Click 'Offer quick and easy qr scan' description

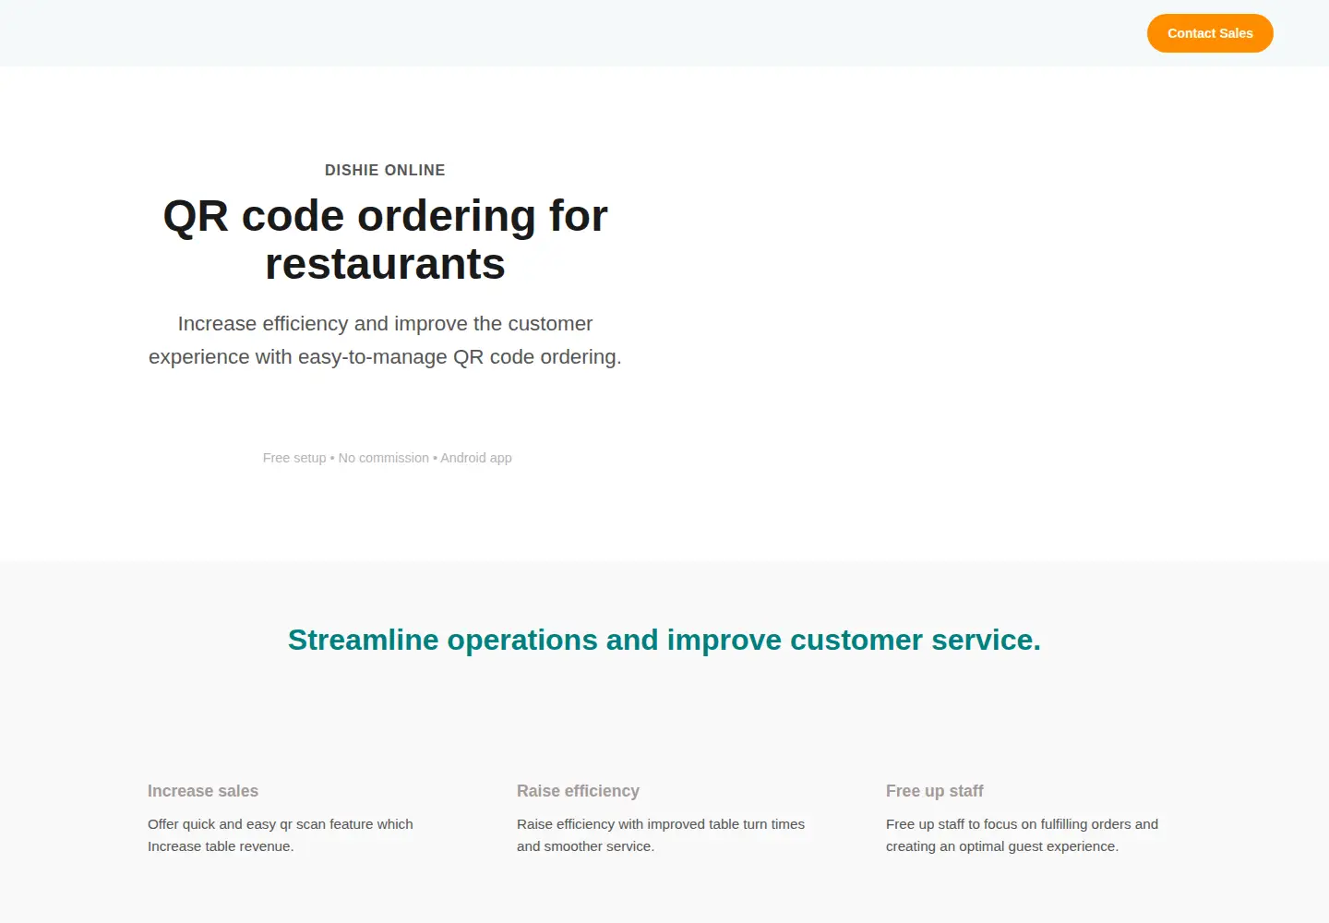click(x=281, y=824)
